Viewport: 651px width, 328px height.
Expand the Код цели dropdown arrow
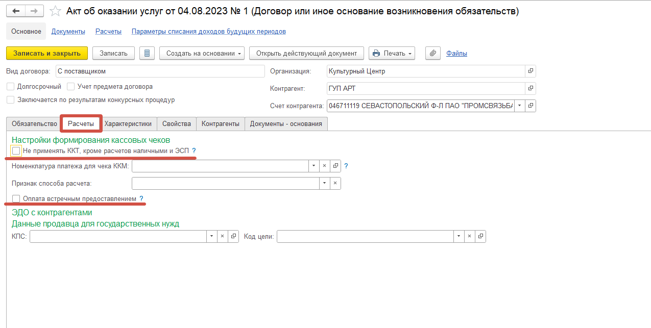[x=459, y=236]
